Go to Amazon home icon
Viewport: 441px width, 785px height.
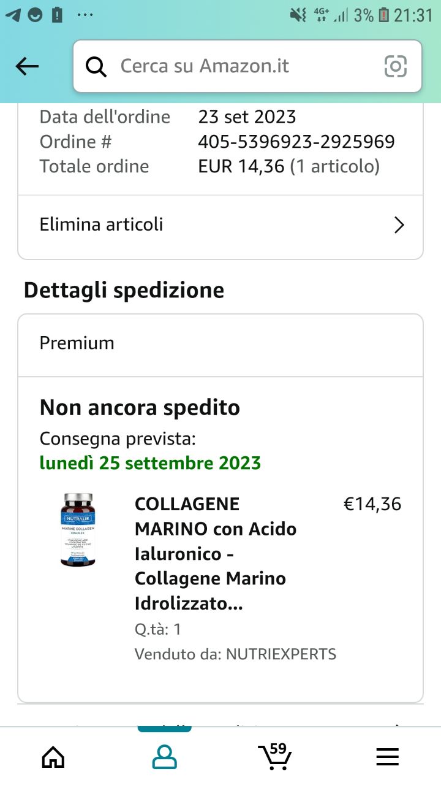click(53, 757)
